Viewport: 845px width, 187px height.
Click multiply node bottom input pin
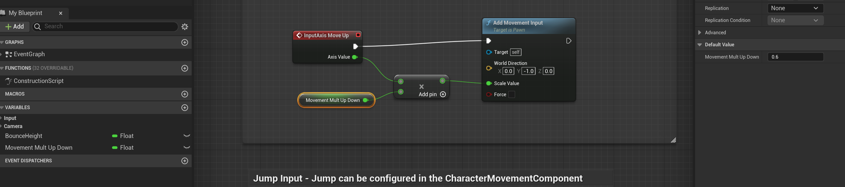click(x=400, y=92)
